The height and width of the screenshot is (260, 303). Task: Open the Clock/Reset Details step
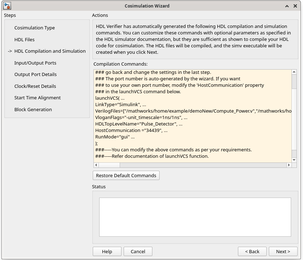35,86
